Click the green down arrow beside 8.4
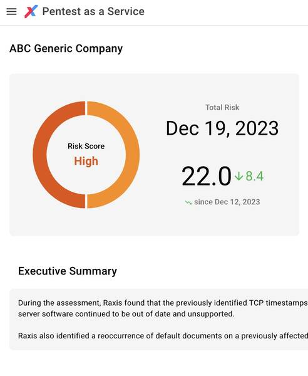The height and width of the screenshot is (376, 308). click(239, 176)
